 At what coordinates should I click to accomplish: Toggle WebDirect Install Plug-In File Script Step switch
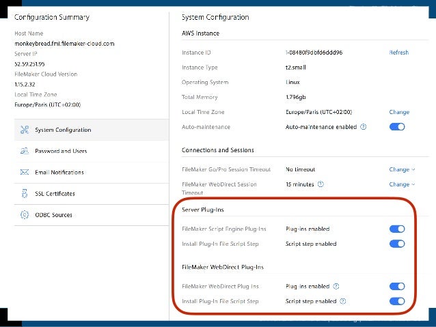(x=397, y=301)
